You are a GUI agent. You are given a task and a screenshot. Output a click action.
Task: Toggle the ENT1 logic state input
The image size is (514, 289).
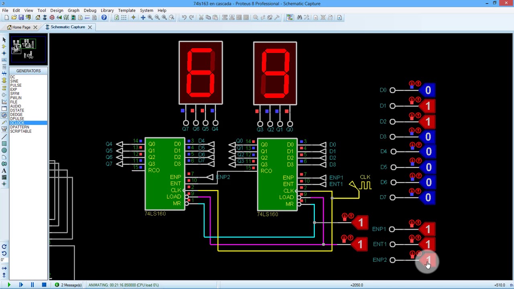point(428,244)
